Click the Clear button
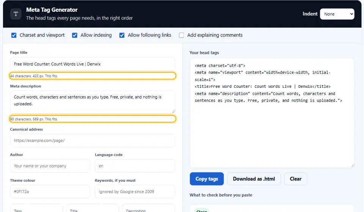Screen dimensions: 364x212 click(295, 179)
